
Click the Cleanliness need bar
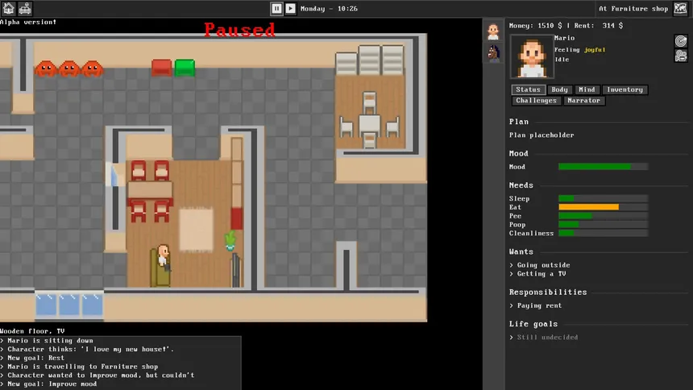[x=604, y=233]
